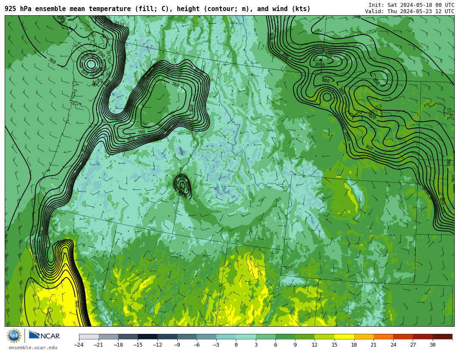Click the colorbar tick label '3'
Image resolution: width=459 pixels, height=353 pixels.
click(x=256, y=345)
